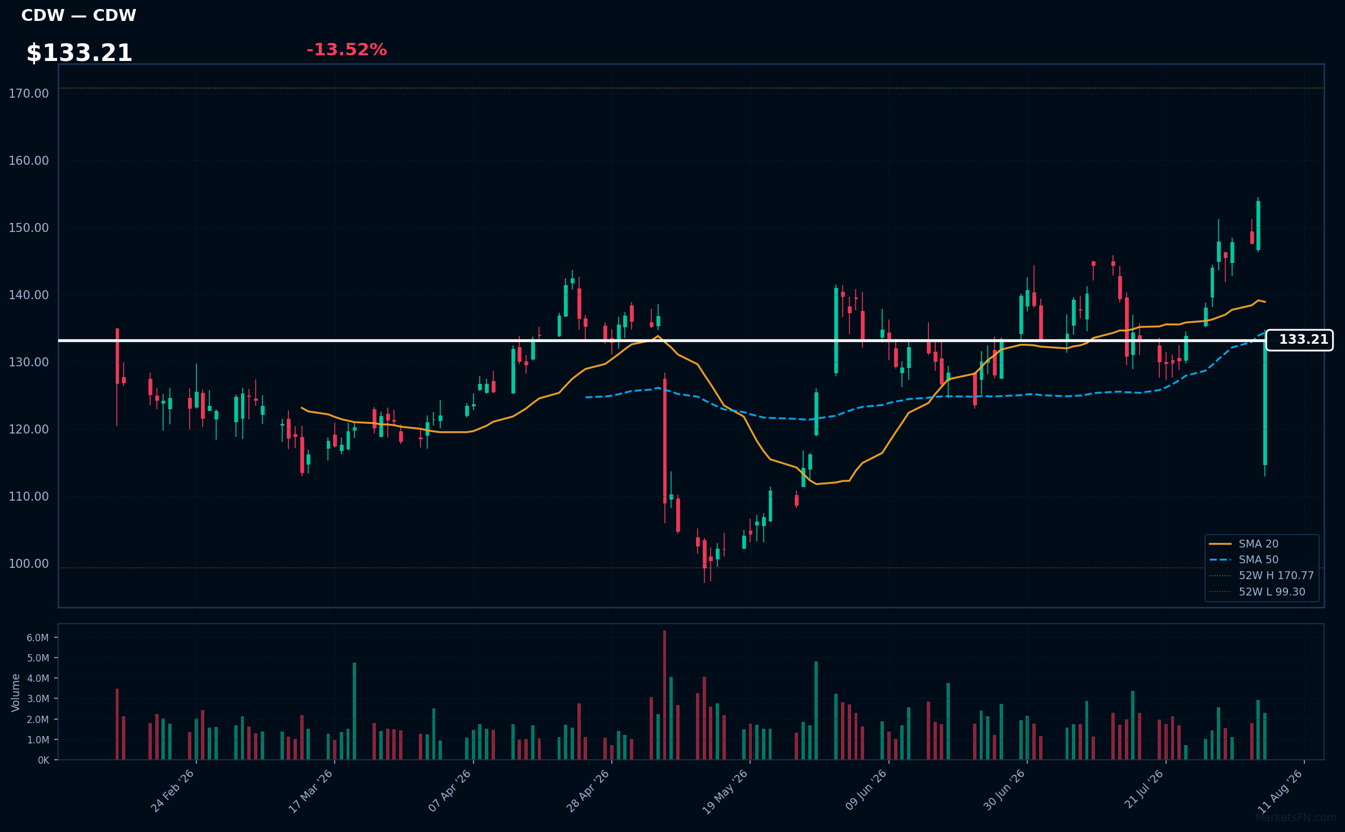Image resolution: width=1345 pixels, height=832 pixels.
Task: Click the 1.0M volume axis label
Action: tap(38, 740)
